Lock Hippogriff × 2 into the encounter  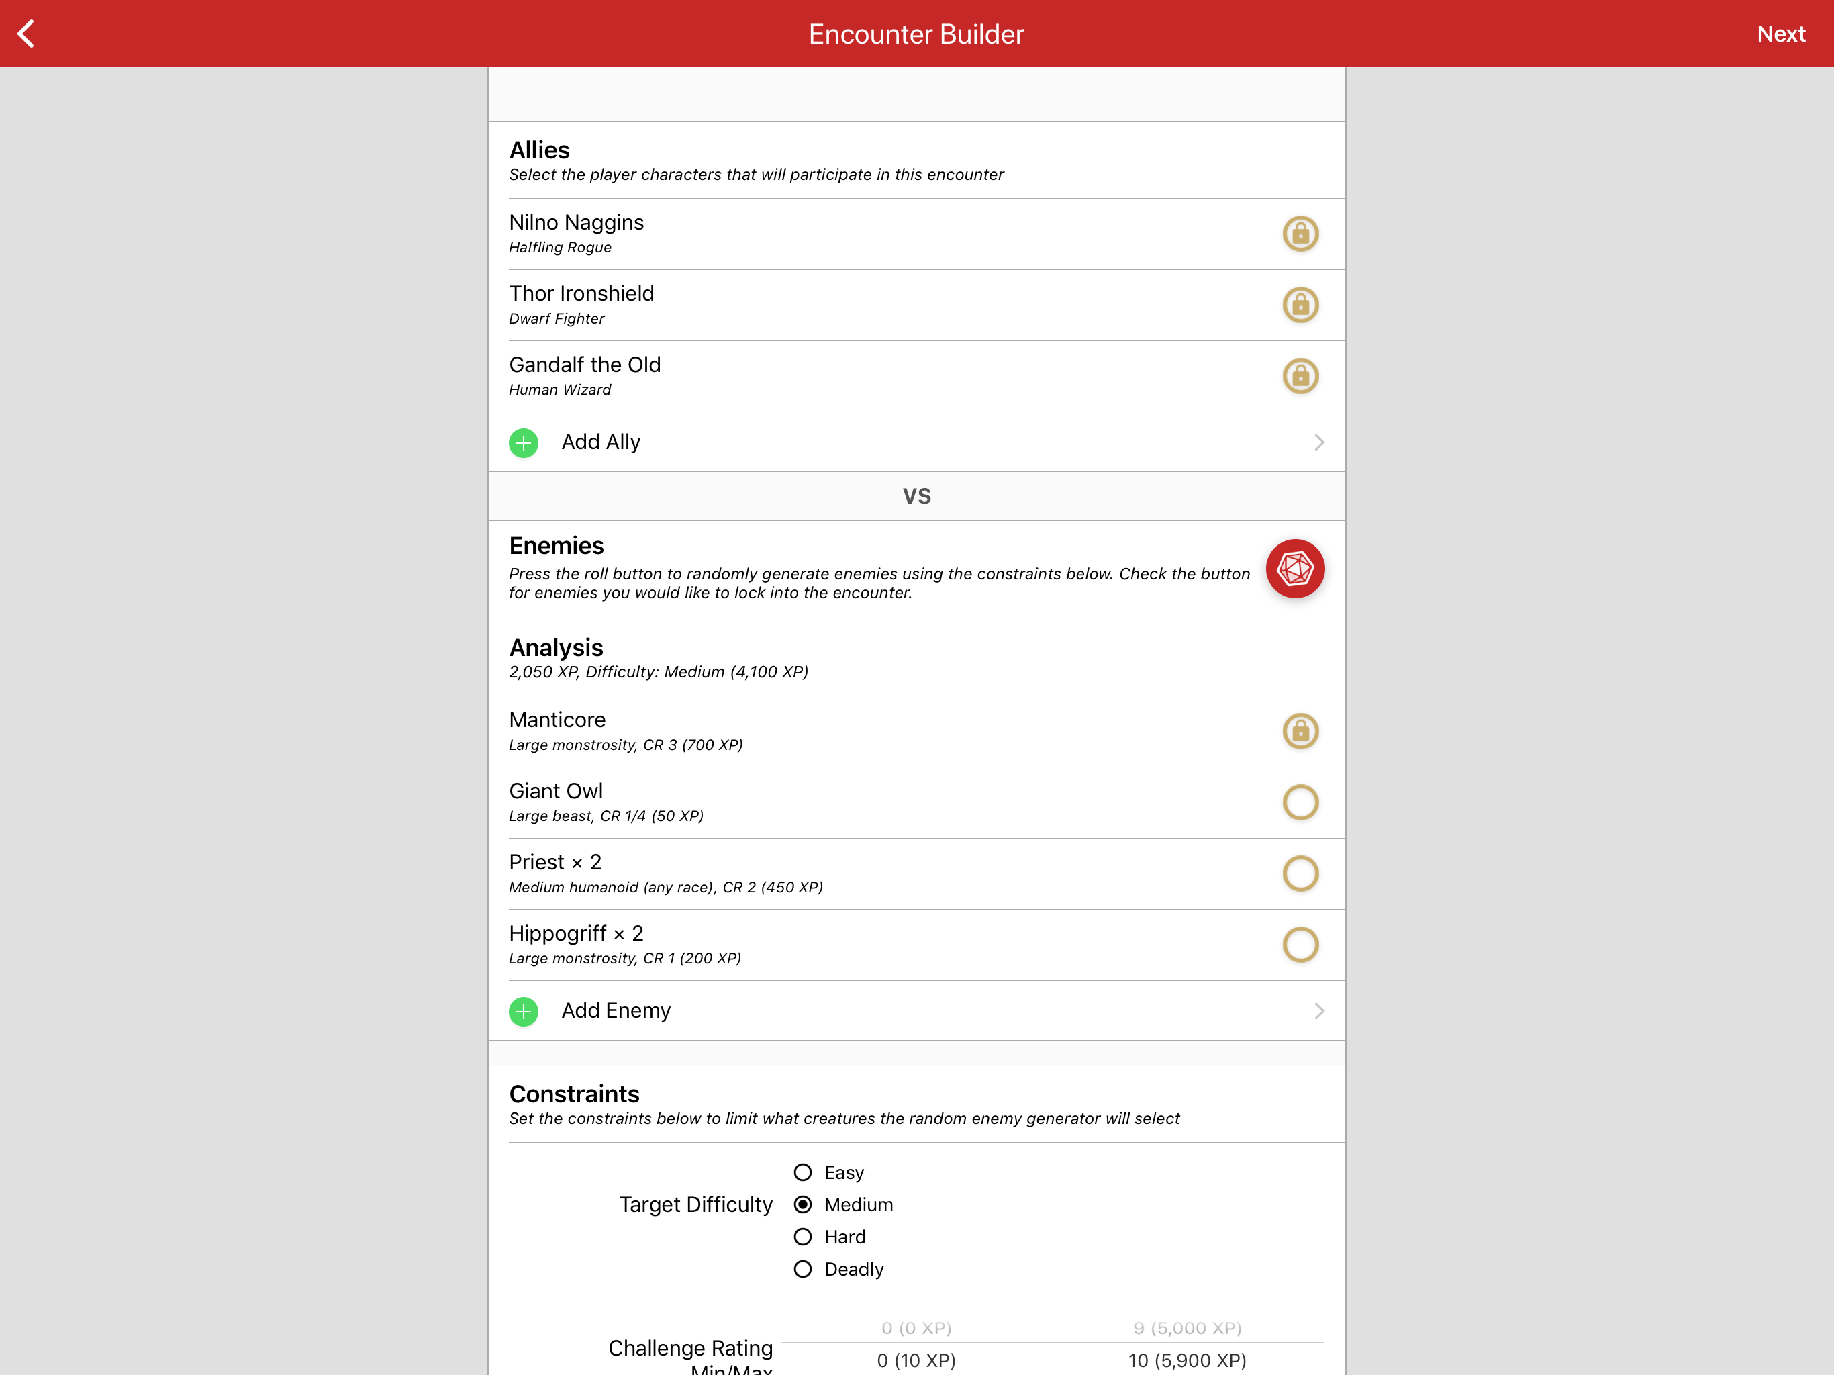[x=1300, y=945]
